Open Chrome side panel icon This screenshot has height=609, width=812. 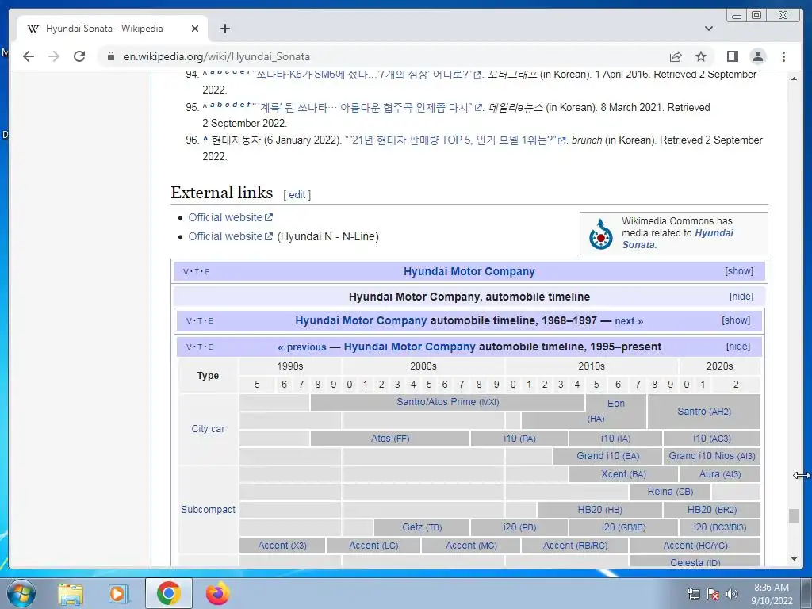point(732,56)
